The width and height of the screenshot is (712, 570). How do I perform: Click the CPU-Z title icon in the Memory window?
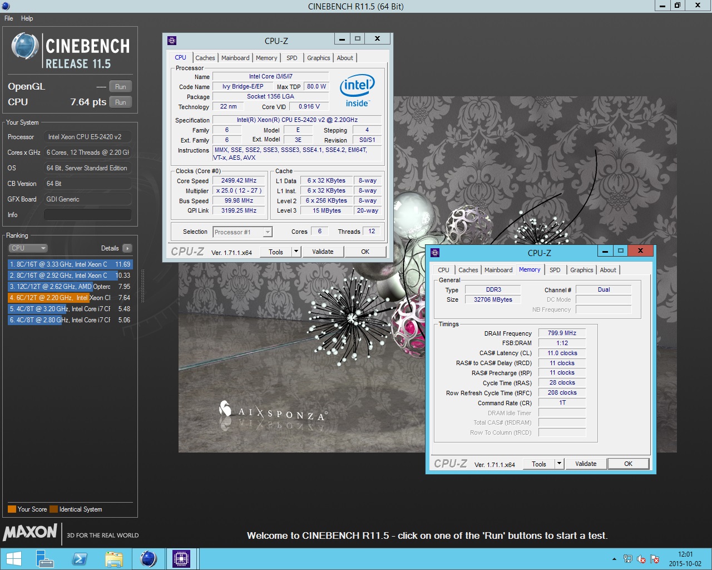(435, 253)
